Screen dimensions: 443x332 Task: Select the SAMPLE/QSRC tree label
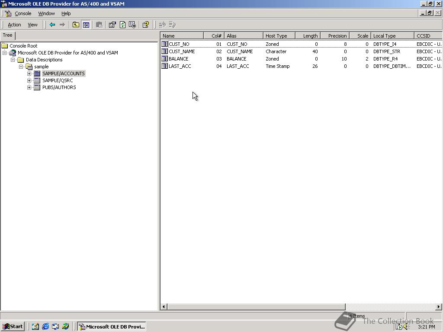pyautogui.click(x=58, y=80)
